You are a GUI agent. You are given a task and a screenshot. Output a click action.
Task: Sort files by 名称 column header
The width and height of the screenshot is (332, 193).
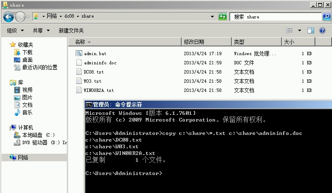tap(80, 42)
